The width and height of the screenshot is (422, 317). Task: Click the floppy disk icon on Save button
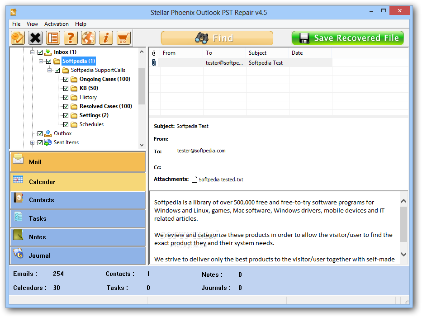304,38
